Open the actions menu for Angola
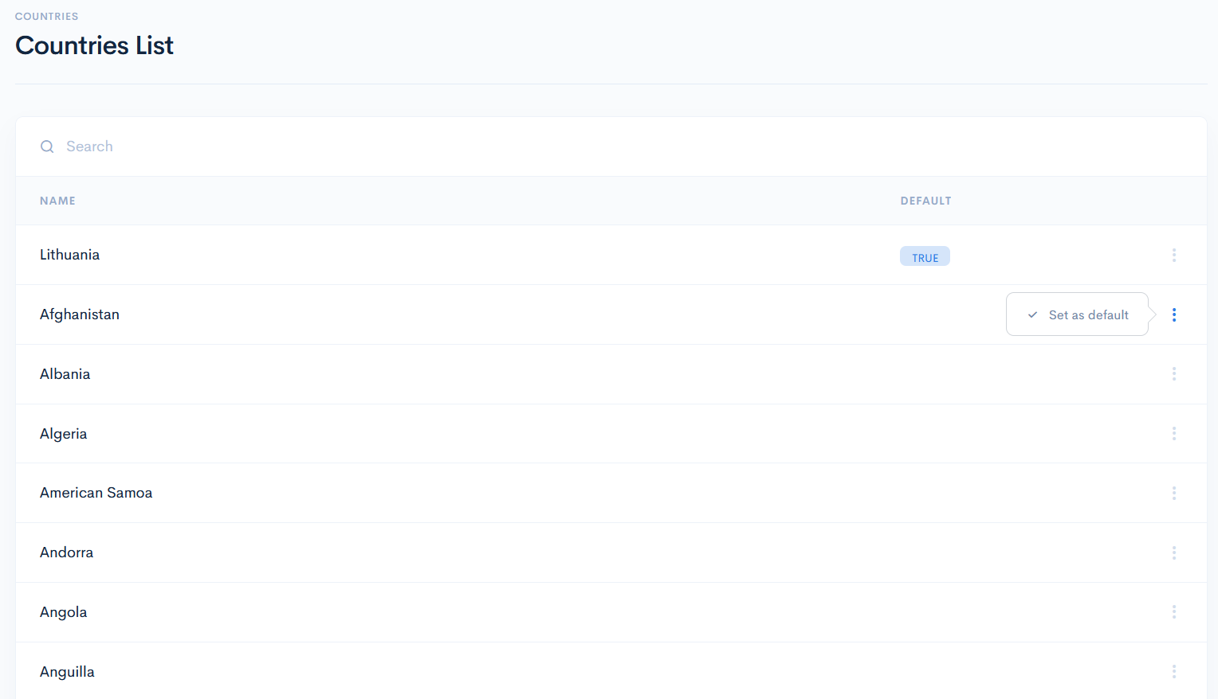This screenshot has height=699, width=1218. (1173, 611)
